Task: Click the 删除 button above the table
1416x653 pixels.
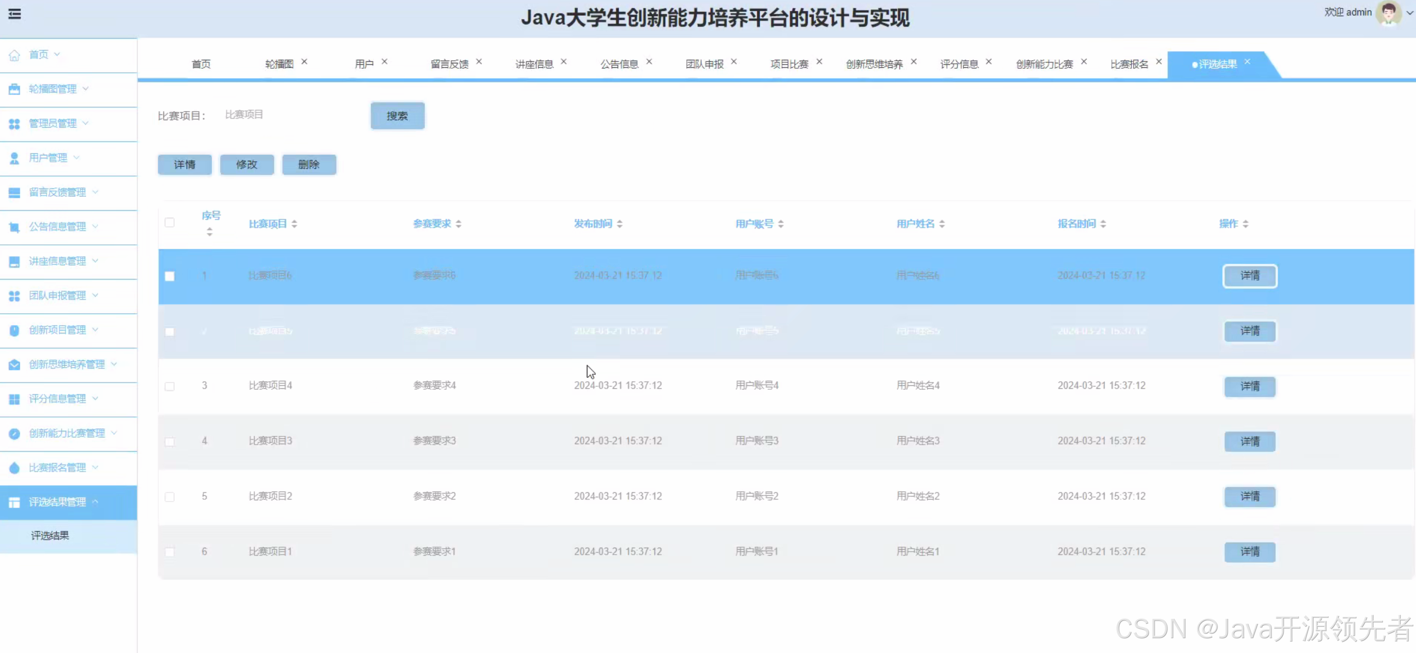Action: pos(309,165)
